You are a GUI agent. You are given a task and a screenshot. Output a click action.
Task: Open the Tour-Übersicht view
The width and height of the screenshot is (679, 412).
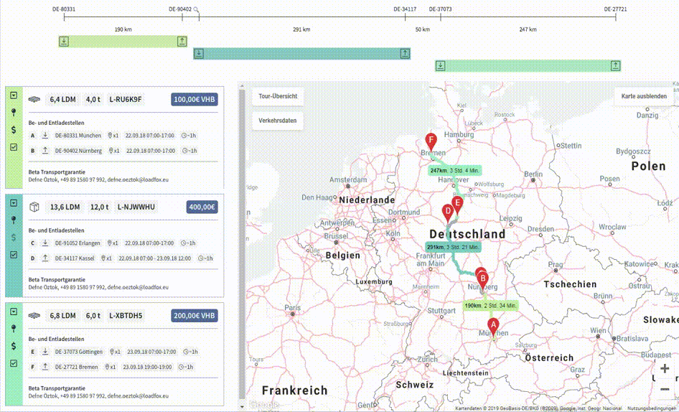(278, 96)
